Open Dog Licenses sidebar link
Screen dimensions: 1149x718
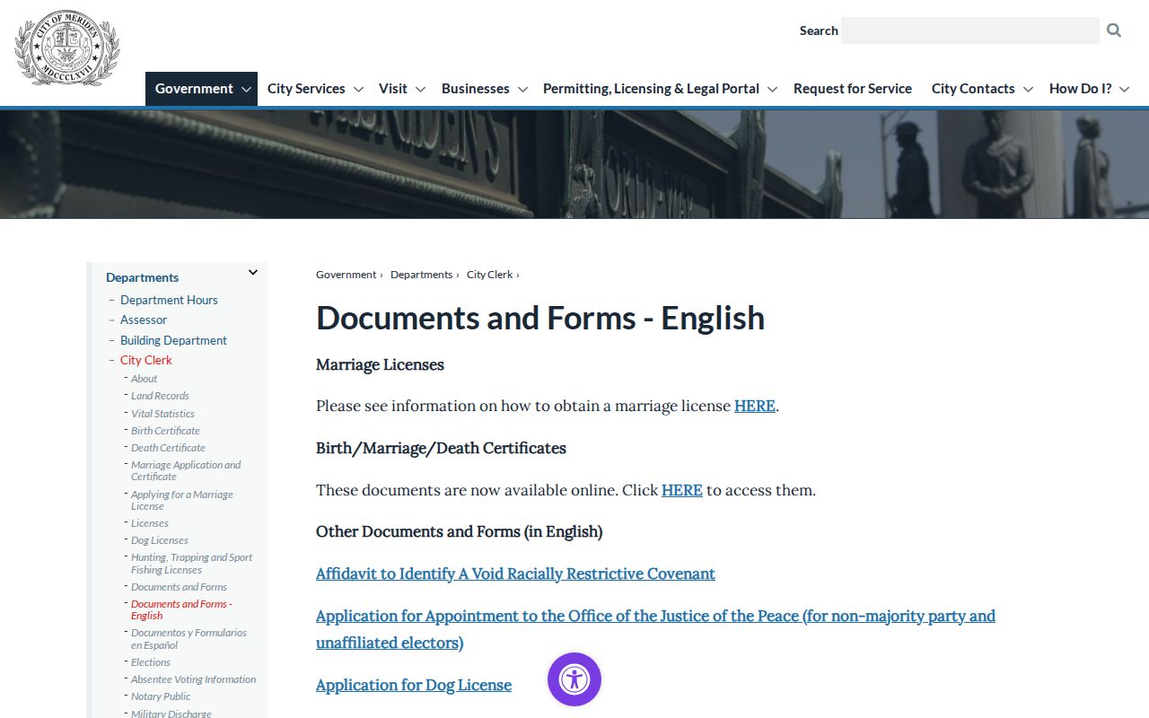pyautogui.click(x=160, y=540)
